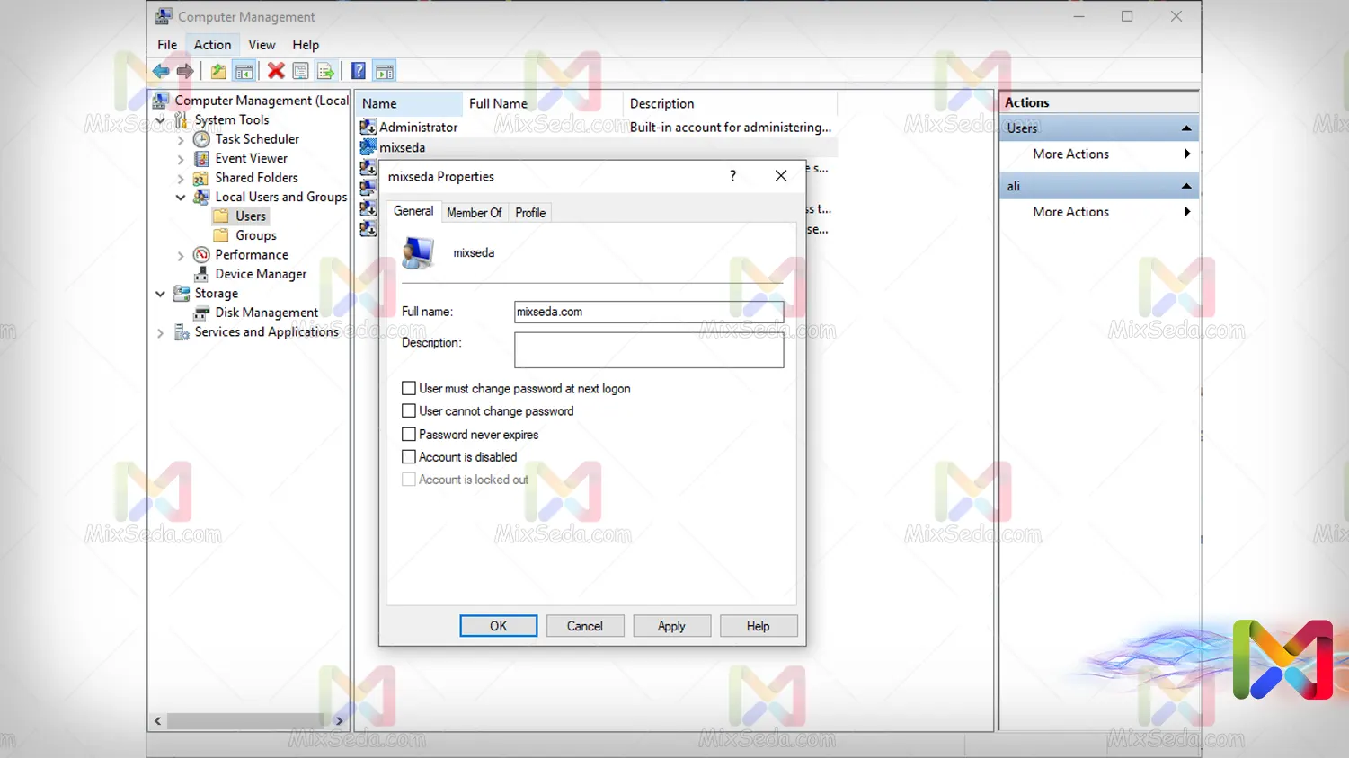Toggle Show/Hide Action Pane icon
The height and width of the screenshot is (758, 1349).
(x=385, y=71)
